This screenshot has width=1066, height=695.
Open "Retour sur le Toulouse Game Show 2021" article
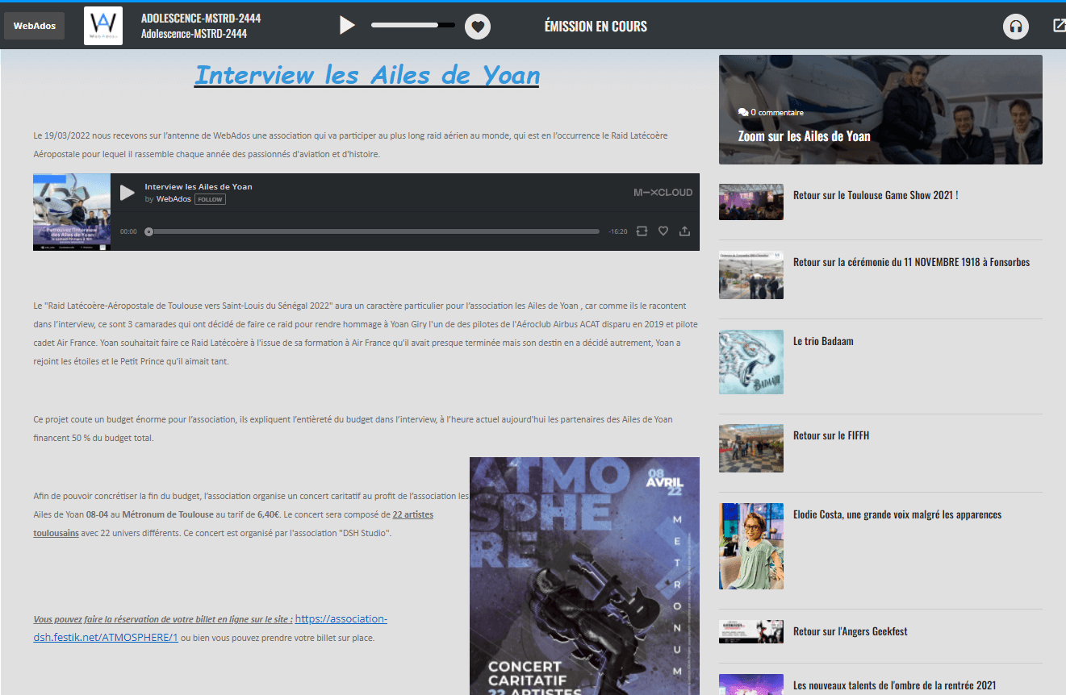[x=875, y=195]
